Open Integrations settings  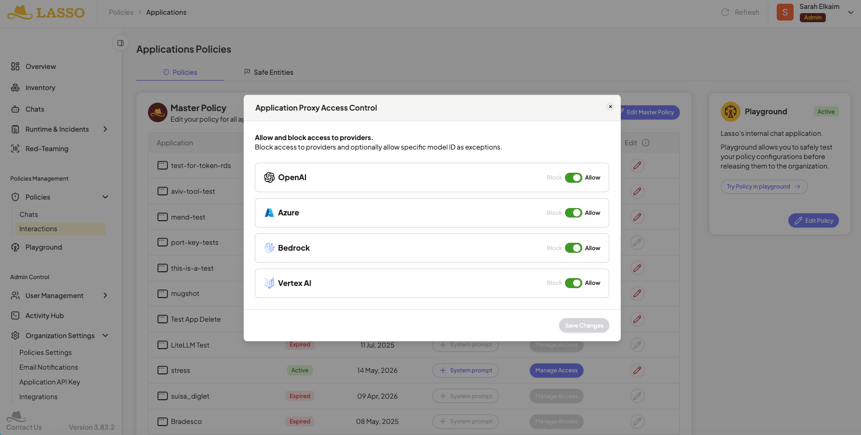tap(38, 397)
